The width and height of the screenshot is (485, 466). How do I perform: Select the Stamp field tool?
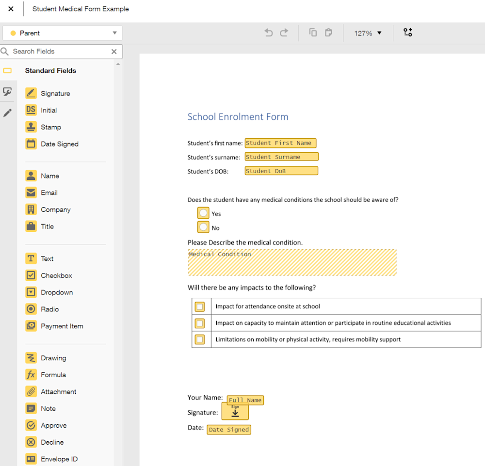(50, 127)
